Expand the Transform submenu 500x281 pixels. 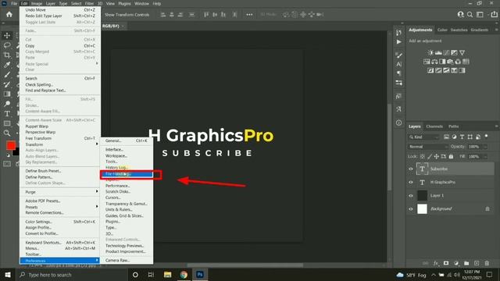click(x=59, y=144)
